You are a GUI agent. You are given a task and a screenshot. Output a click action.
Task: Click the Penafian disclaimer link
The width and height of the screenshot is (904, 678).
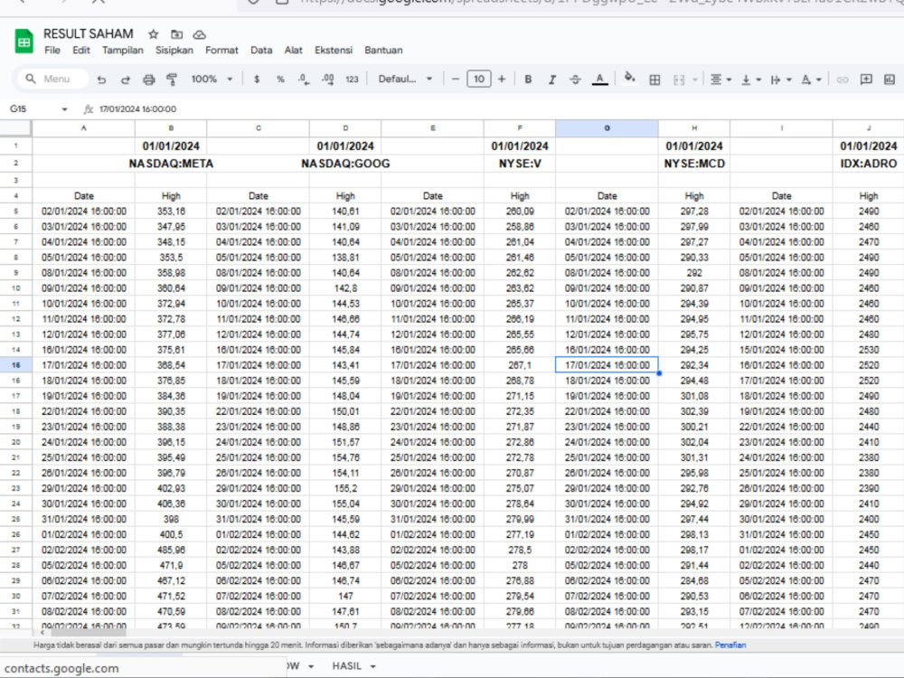coord(730,645)
